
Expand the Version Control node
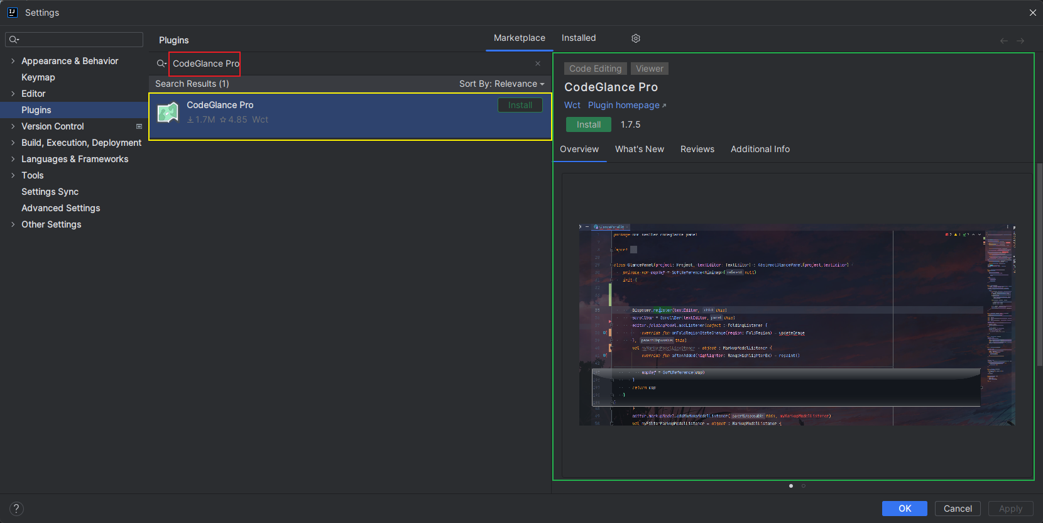(x=13, y=126)
